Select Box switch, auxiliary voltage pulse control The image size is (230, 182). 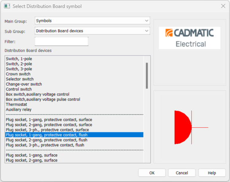coord(74,100)
